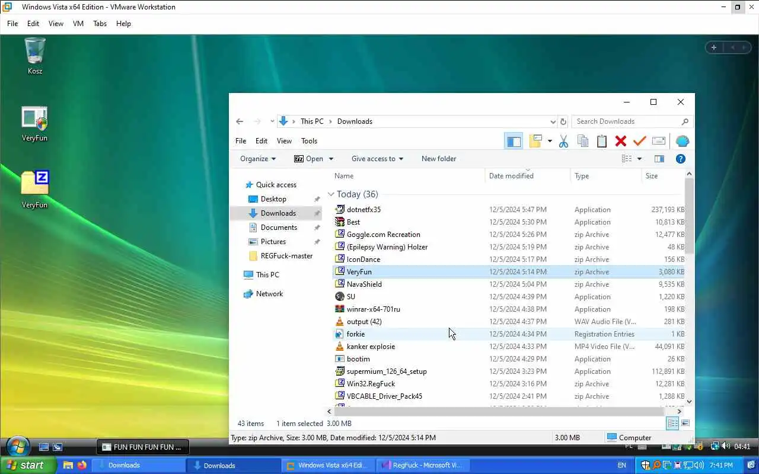Select the 'kanker explosie' video file
This screenshot has height=474, width=759.
[x=371, y=347]
